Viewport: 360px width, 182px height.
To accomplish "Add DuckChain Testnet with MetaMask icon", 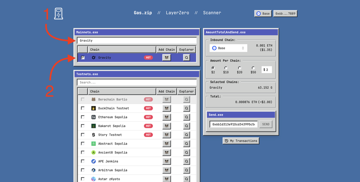I will click(166, 108).
